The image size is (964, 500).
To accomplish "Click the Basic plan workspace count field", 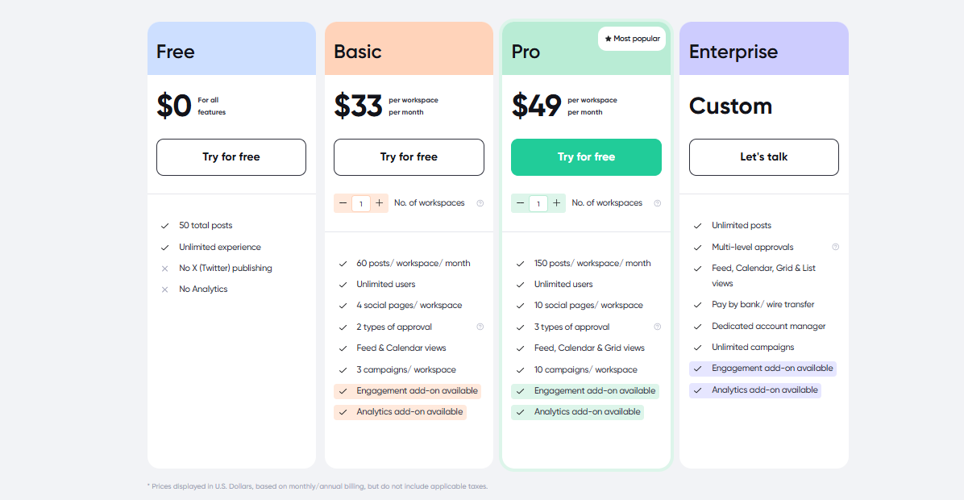I will [361, 203].
